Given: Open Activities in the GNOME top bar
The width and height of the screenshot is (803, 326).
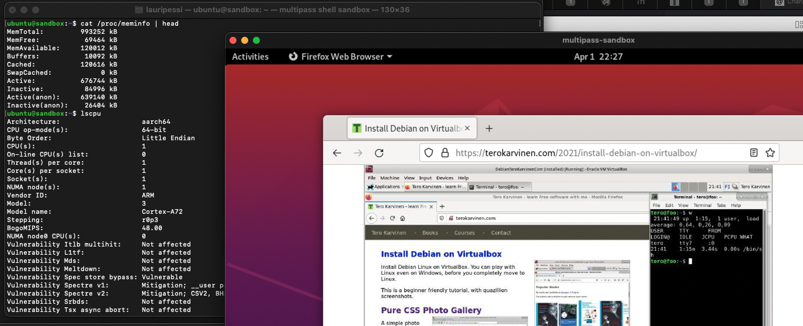Looking at the screenshot, I should 250,57.
